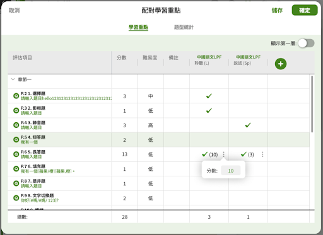
Task: Uncheck 聆聽 (L) checkmark for P.6 長答題
Action: click(x=204, y=154)
